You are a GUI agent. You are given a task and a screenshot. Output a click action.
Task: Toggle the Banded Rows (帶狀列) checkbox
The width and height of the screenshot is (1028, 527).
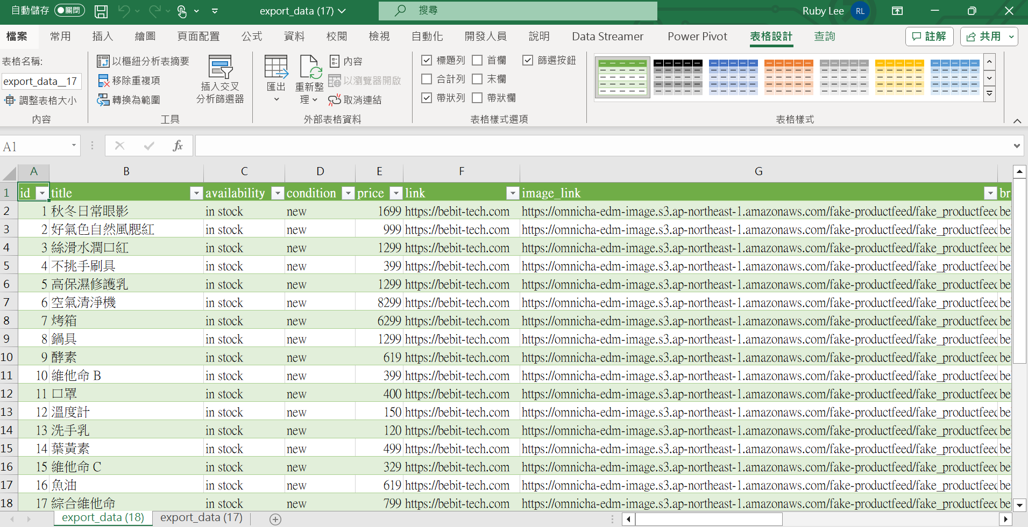click(x=427, y=98)
